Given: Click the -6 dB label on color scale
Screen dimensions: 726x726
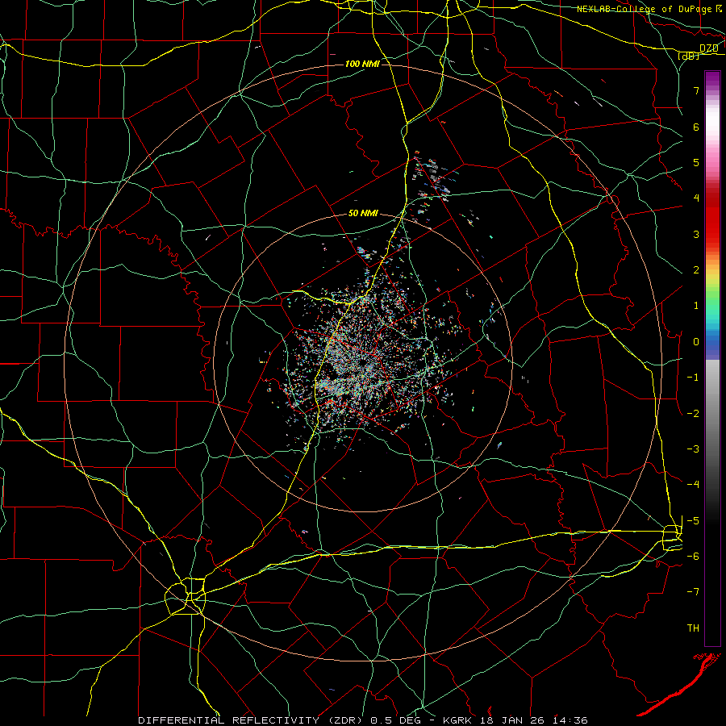Looking at the screenshot, I should pyautogui.click(x=693, y=557).
